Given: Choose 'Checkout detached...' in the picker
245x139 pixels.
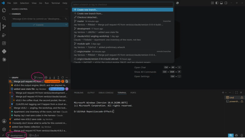Looking at the screenshot, I should 123,17.
